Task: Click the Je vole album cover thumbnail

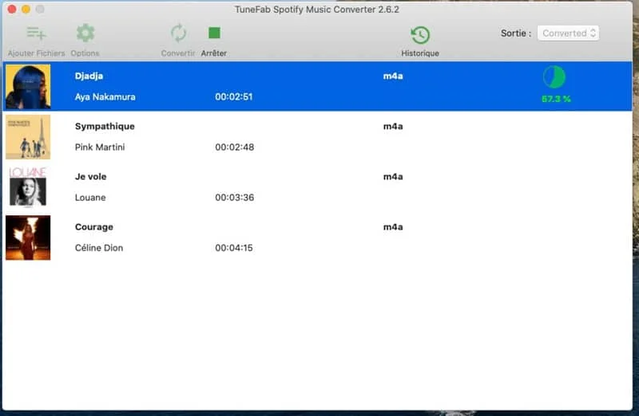Action: point(28,187)
